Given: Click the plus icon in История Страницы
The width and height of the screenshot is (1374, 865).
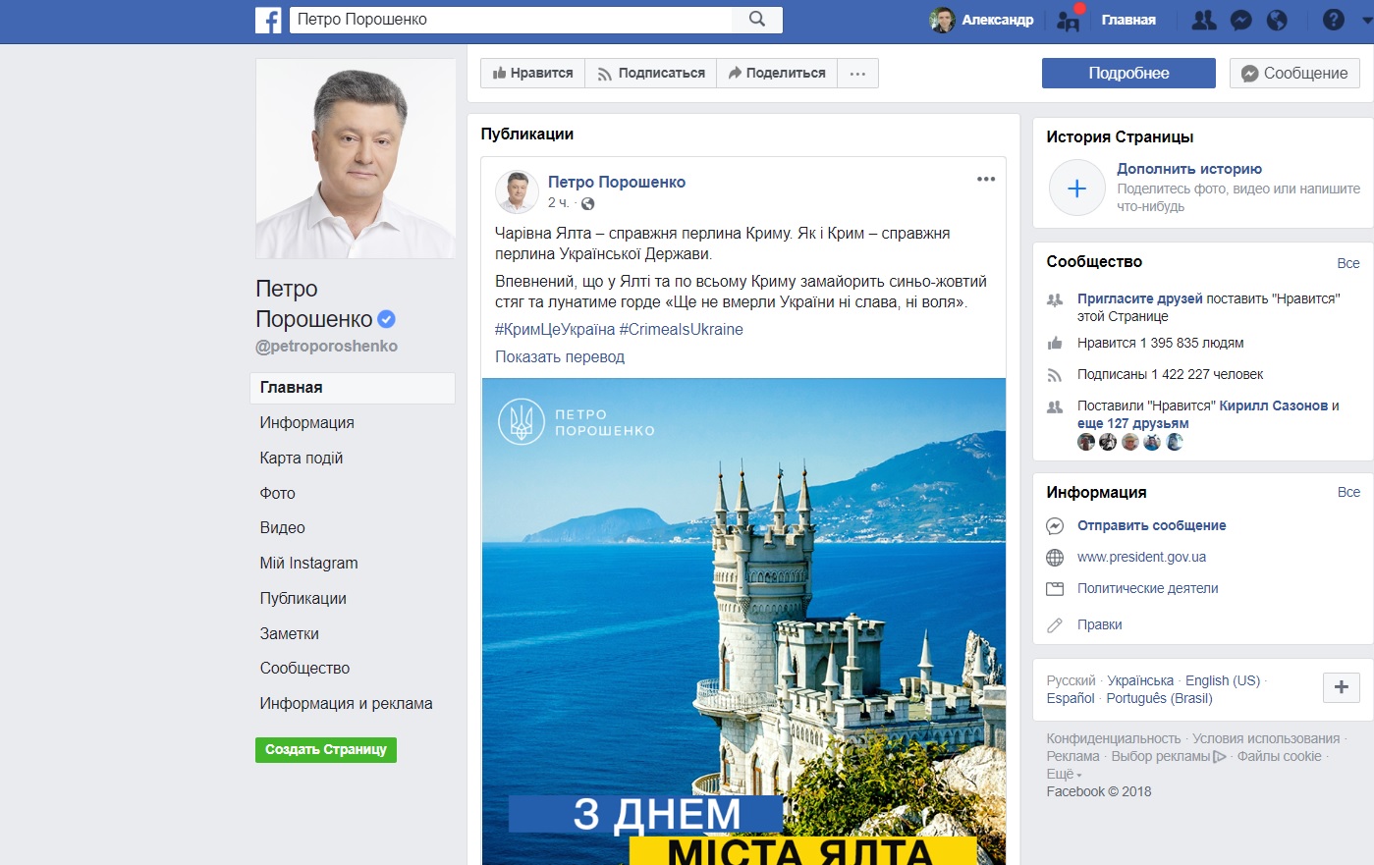Looking at the screenshot, I should 1077,189.
